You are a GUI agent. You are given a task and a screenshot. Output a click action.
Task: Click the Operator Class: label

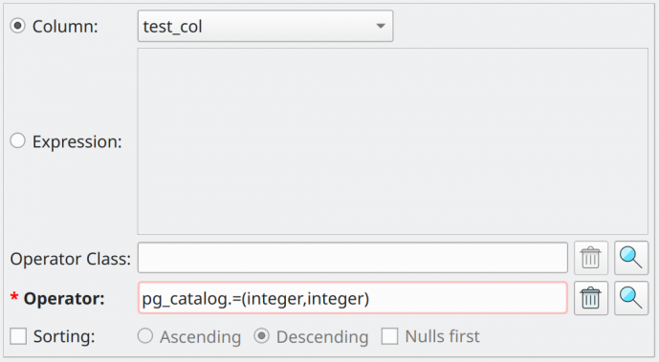(x=71, y=259)
